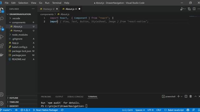
Task: Open the Docker view in activity bar
Action: tap(2, 55)
